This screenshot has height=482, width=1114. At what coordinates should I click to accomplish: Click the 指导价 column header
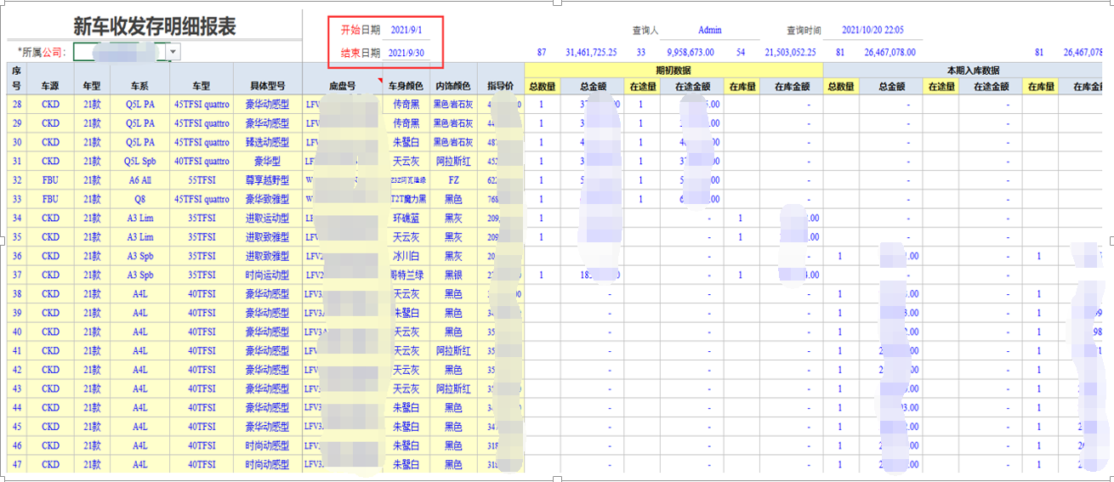pos(500,86)
